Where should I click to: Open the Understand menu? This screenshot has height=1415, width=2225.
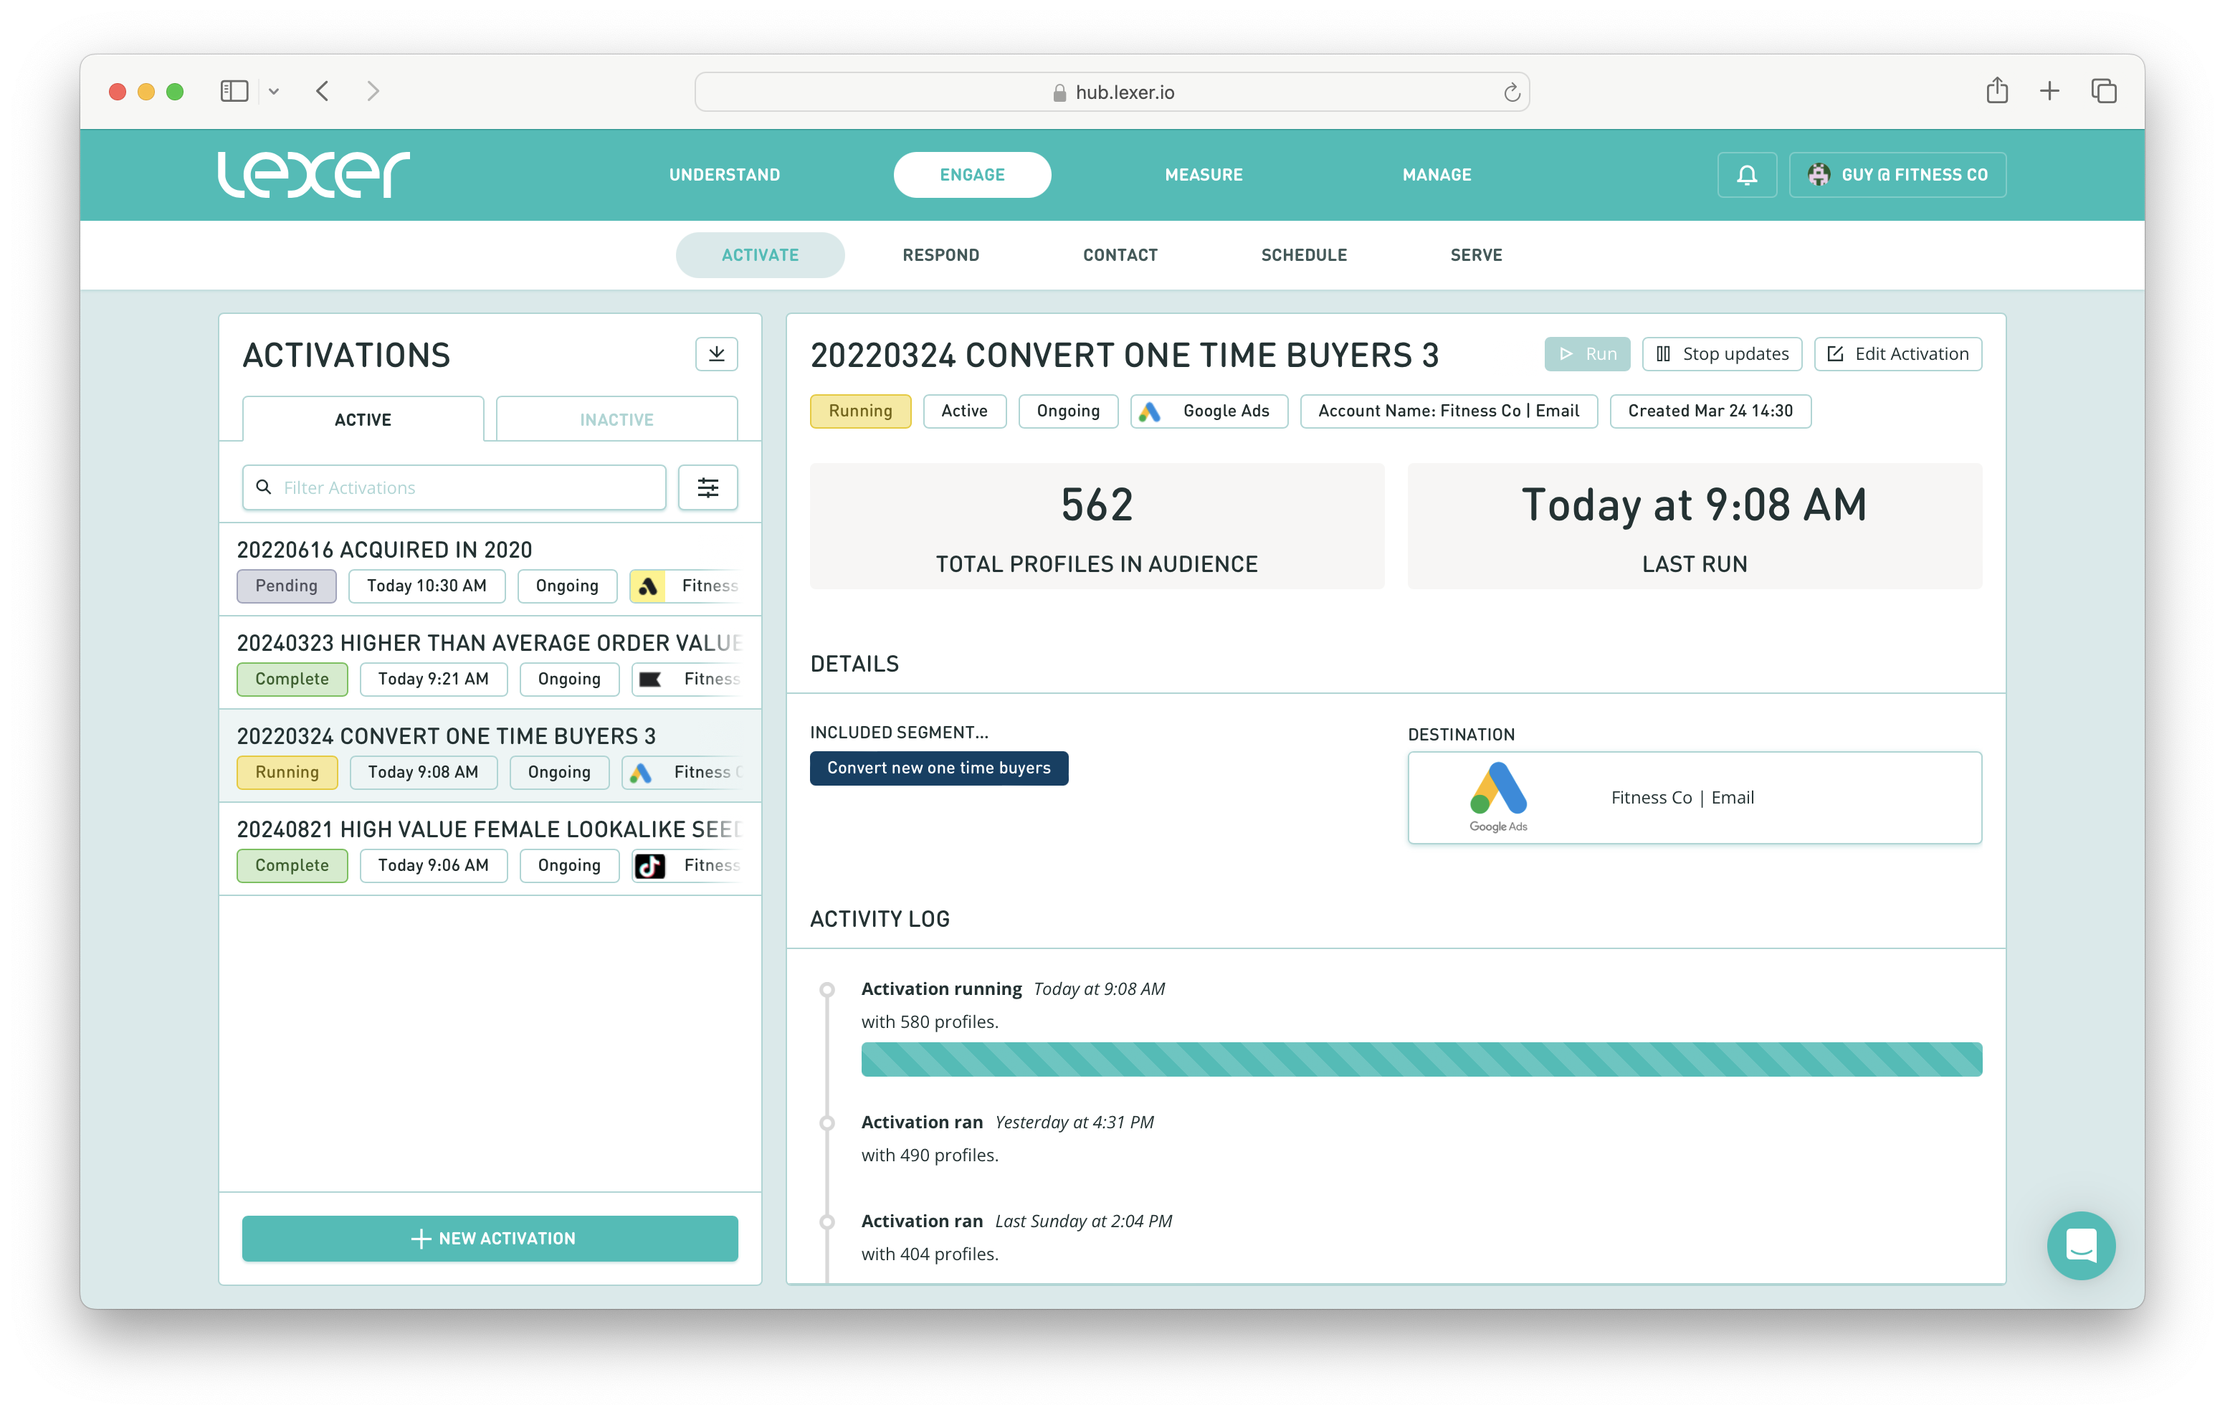[725, 175]
